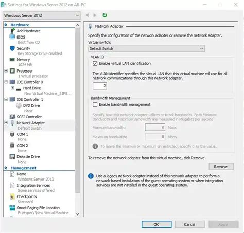This screenshot has height=233, width=244.
Task: Open the Security settings entry
Action: [x=23, y=48]
